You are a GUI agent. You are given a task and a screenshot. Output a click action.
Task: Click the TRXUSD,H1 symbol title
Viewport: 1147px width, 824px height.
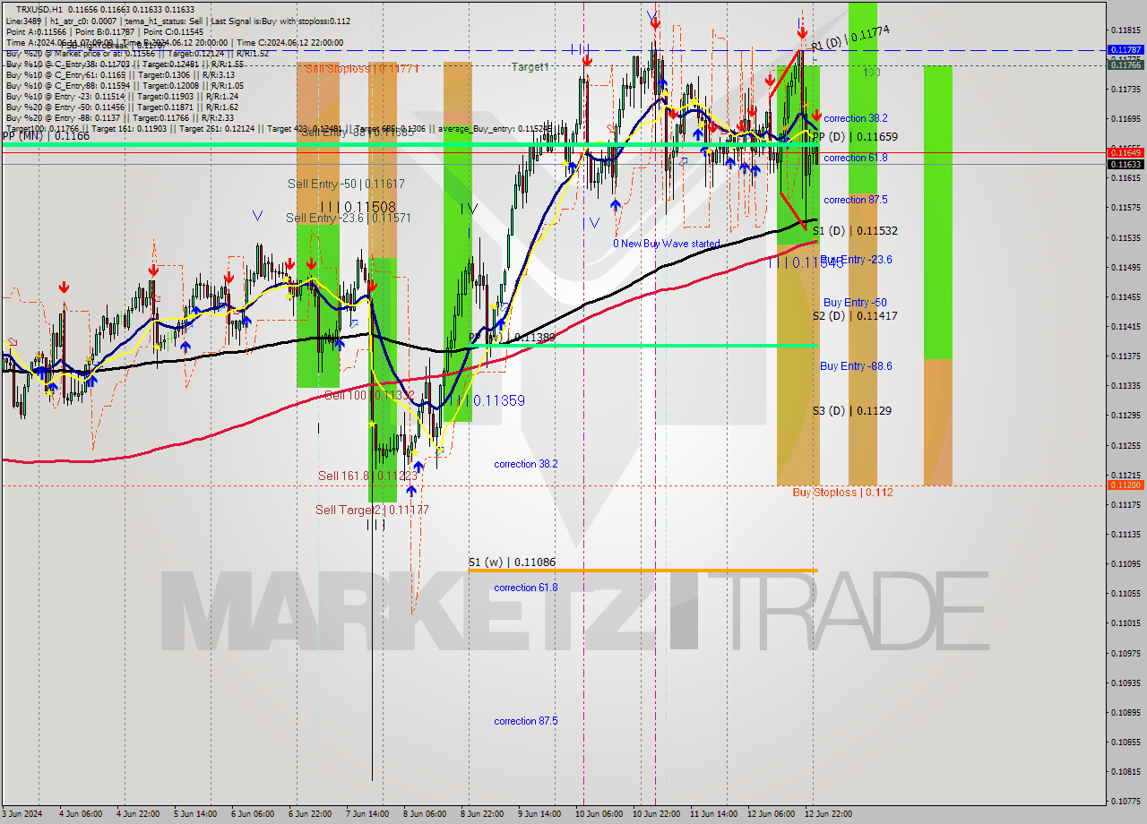pos(39,9)
